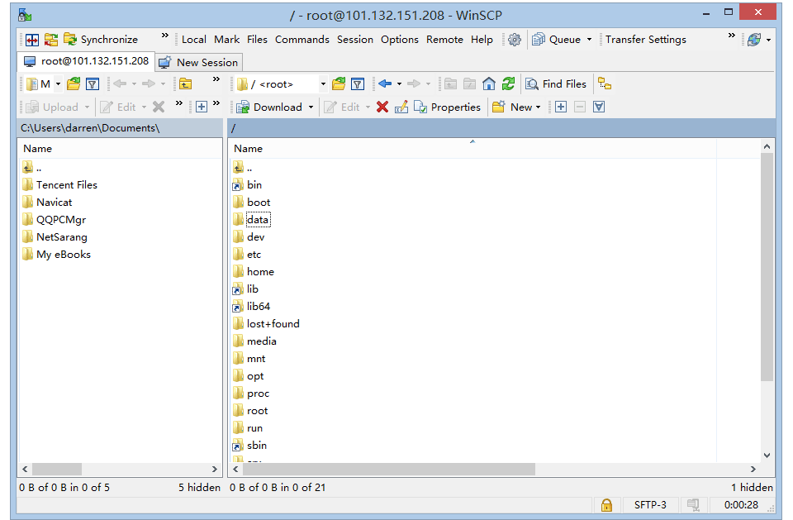793x520 pixels.
Task: Click local panel select files plus icon
Action: point(202,107)
